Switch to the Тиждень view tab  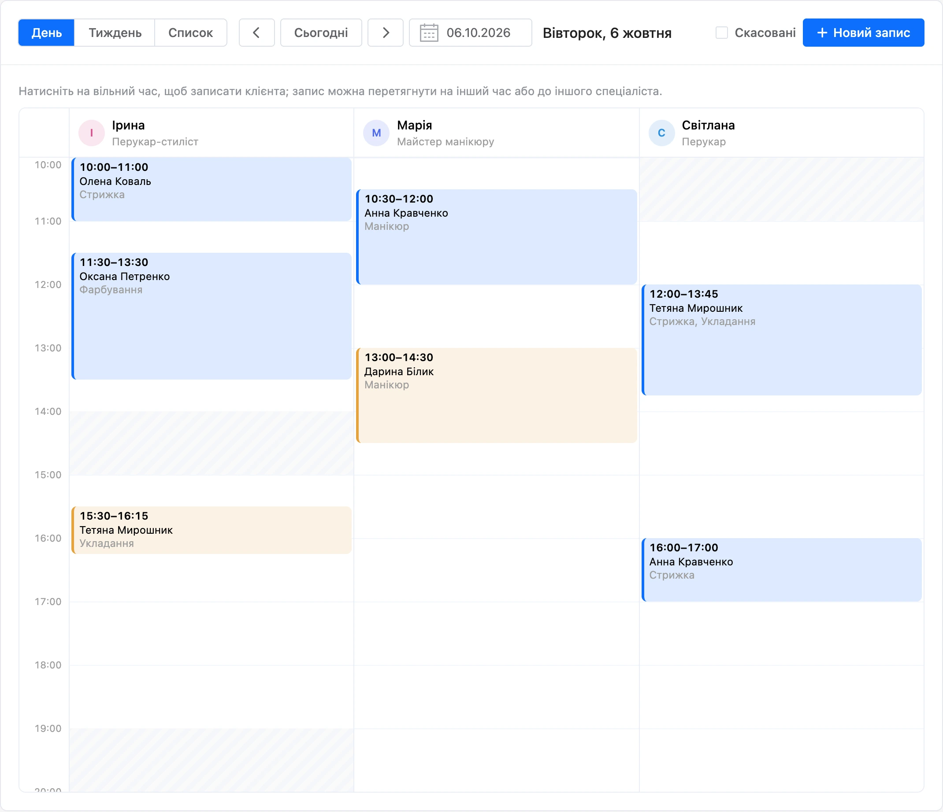(x=115, y=33)
